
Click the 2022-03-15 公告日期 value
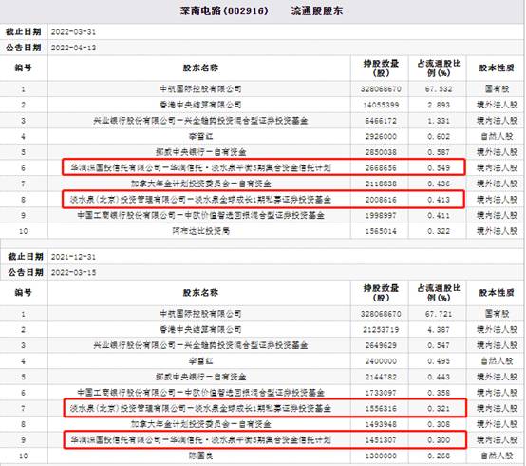click(73, 273)
